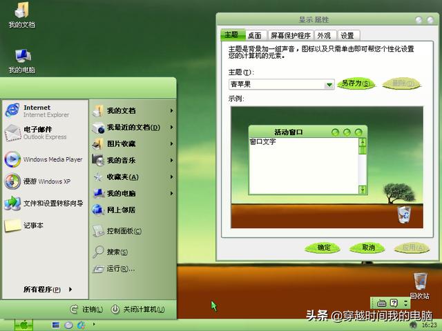Switch to the 设置 tab
This screenshot has height=331, width=442.
348,35
